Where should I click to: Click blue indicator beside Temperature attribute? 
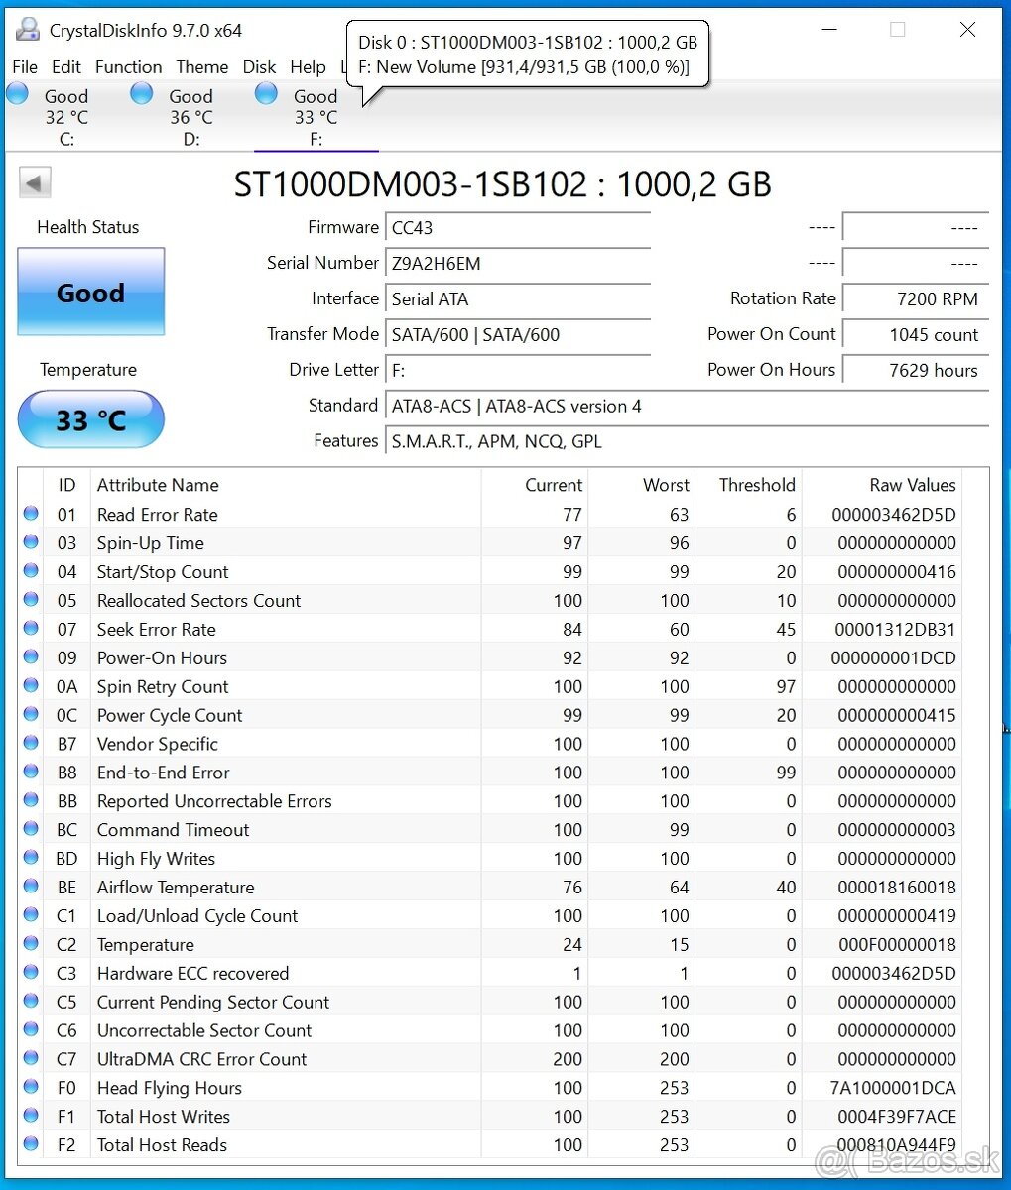30,943
